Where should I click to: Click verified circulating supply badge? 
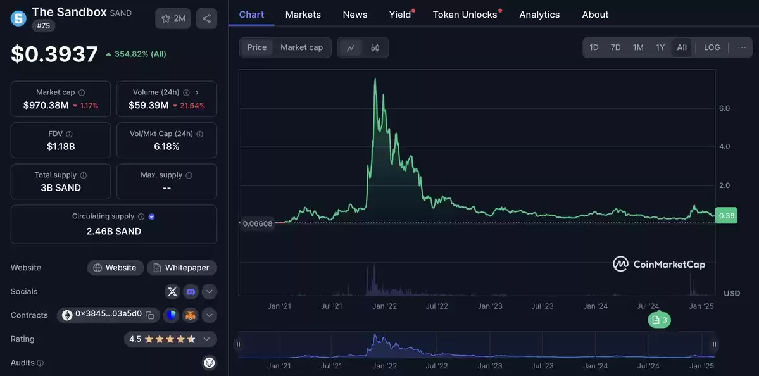151,216
